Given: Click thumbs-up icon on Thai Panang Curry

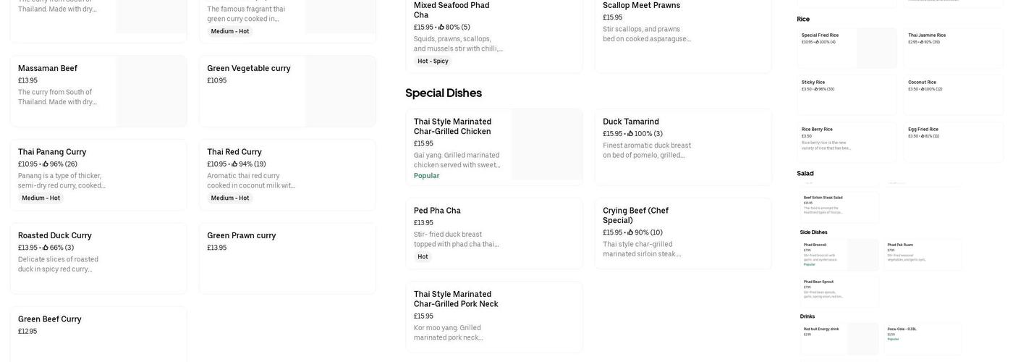Looking at the screenshot, I should (x=46, y=164).
